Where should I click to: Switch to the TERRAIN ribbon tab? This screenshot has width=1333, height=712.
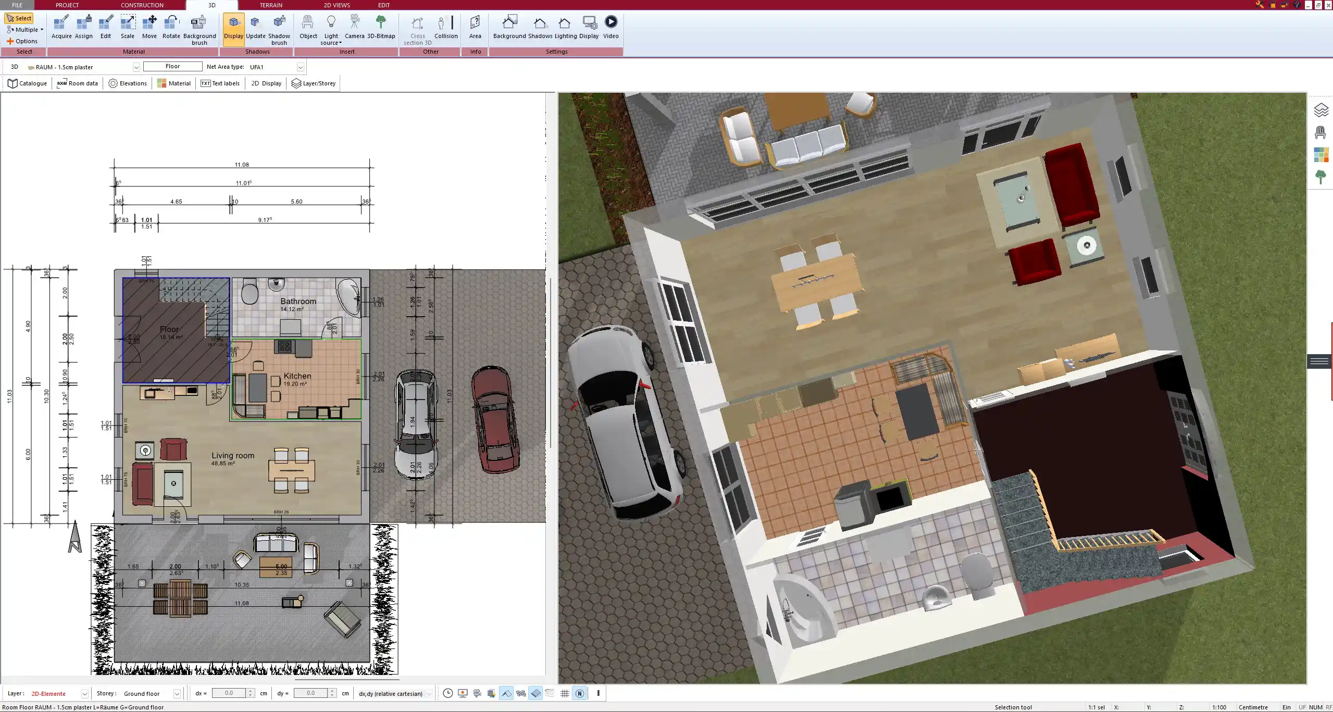point(271,5)
